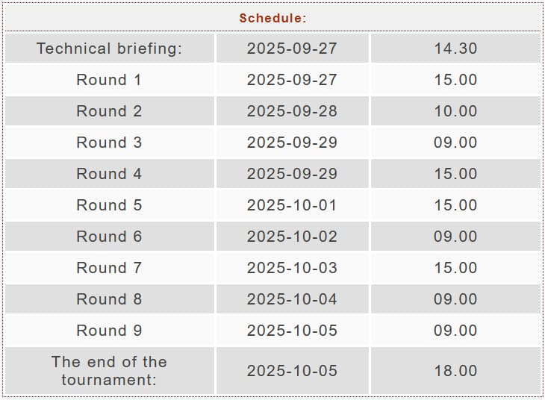The image size is (545, 400).
Task: Select the "Round 9" label cell
Action: click(109, 331)
